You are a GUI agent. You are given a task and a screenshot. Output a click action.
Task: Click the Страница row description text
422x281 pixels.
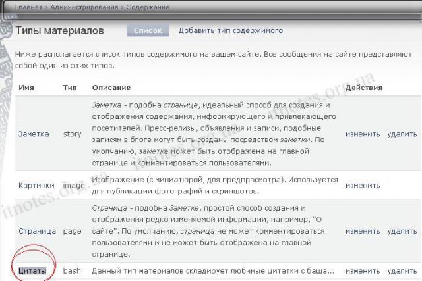[x=208, y=231]
